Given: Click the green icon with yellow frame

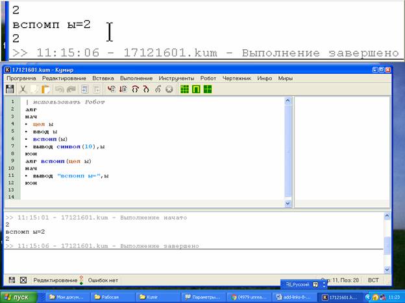Looking at the screenshot, I should pyautogui.click(x=196, y=89).
